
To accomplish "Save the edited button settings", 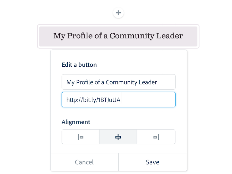I will click(152, 162).
